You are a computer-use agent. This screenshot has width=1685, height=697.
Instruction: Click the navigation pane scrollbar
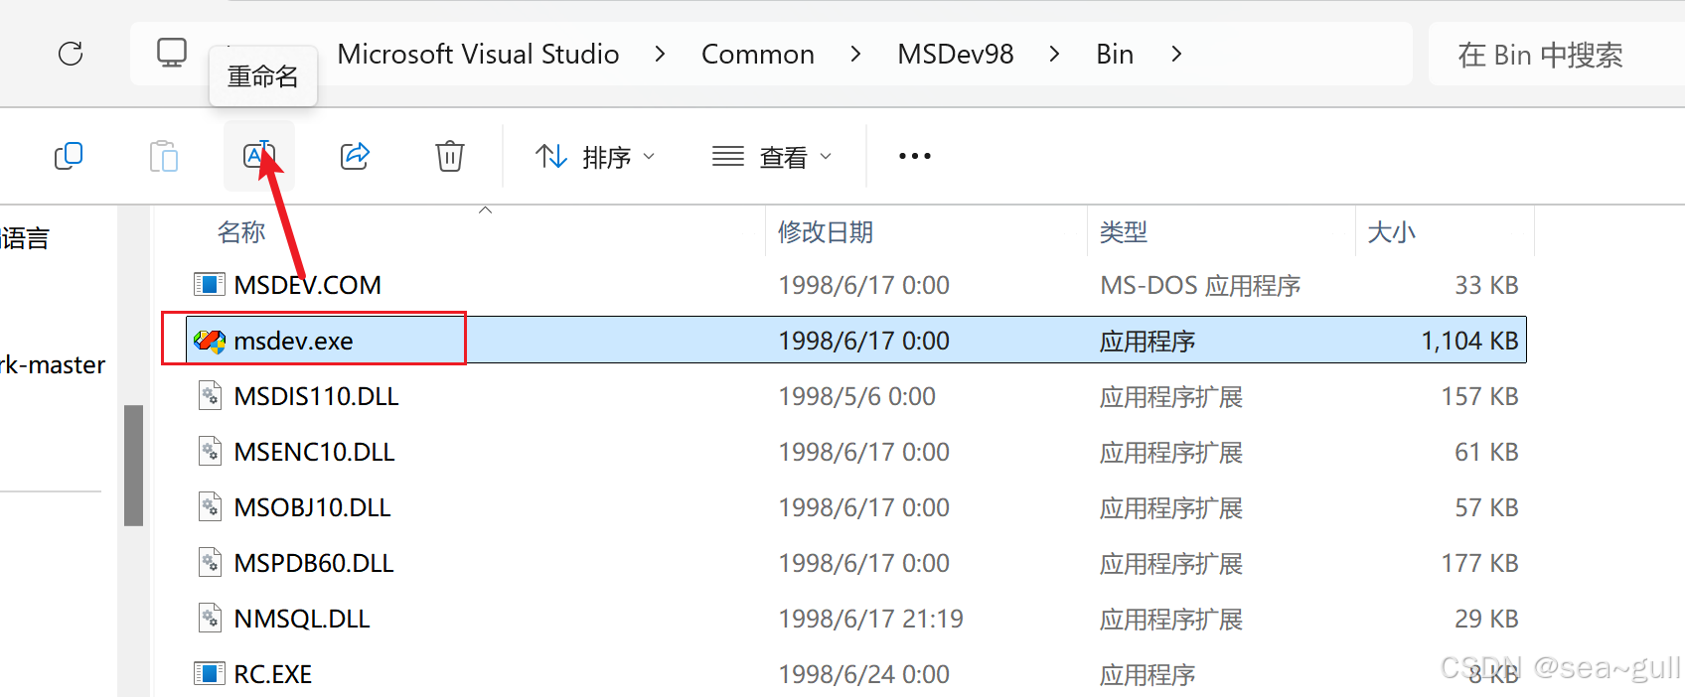133,465
